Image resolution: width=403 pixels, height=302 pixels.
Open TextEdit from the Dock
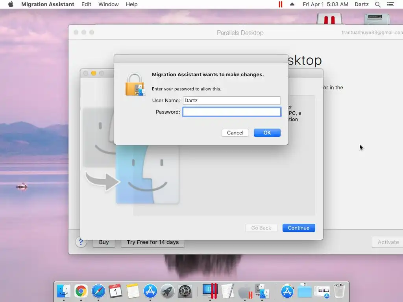point(227,291)
